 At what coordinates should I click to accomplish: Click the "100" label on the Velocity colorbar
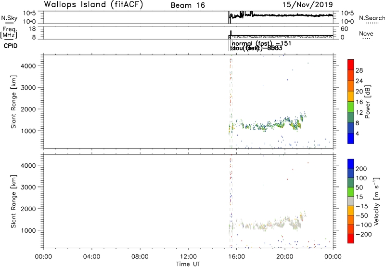[x=361, y=178]
